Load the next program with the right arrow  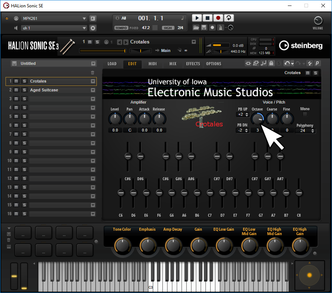point(126,42)
